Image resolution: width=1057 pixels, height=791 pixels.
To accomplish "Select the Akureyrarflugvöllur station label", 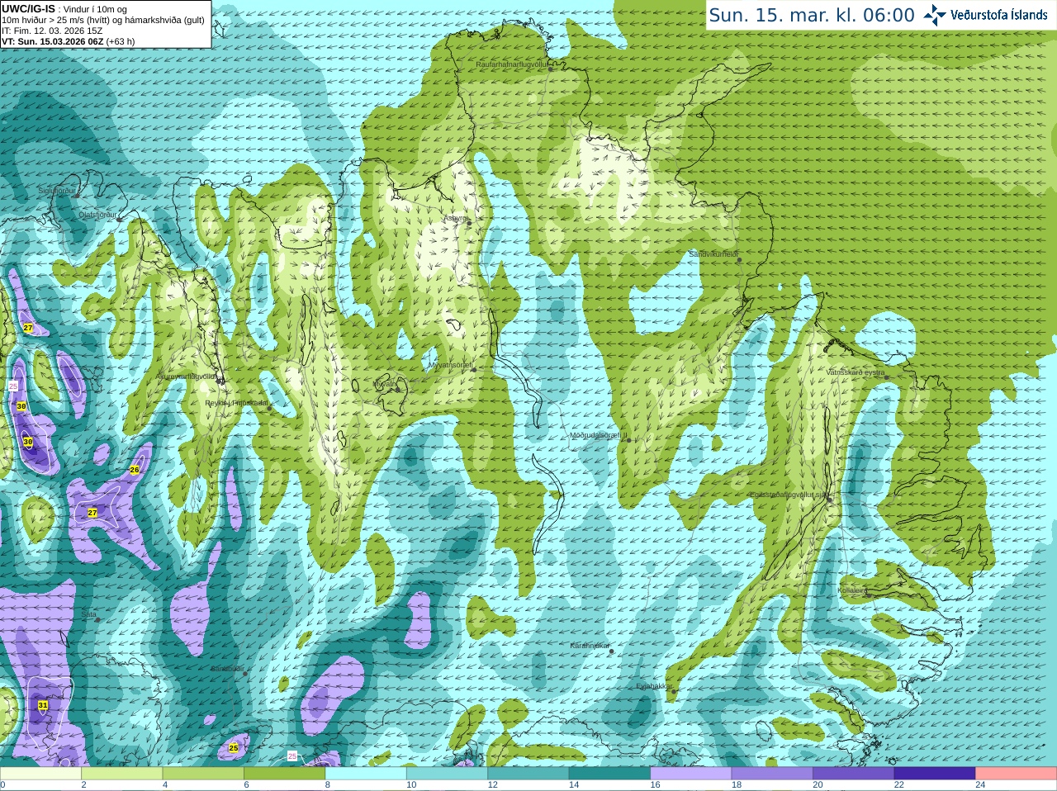I will 187,376.
